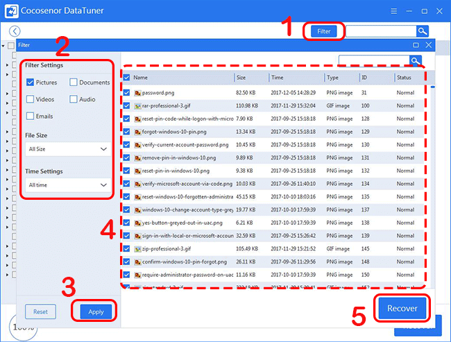Click the reset-pin-in-windows-10.png file icon
Screen dimensions: 451x342
(x=137, y=171)
